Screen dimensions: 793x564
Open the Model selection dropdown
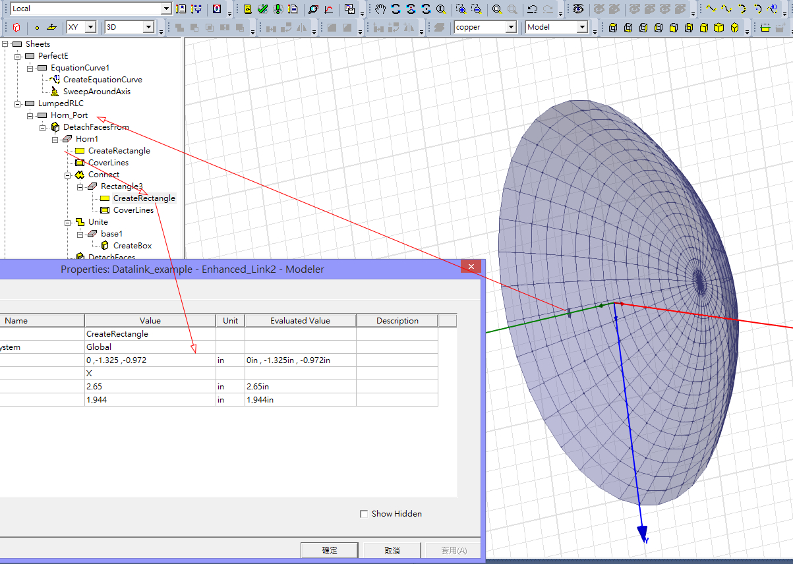582,27
